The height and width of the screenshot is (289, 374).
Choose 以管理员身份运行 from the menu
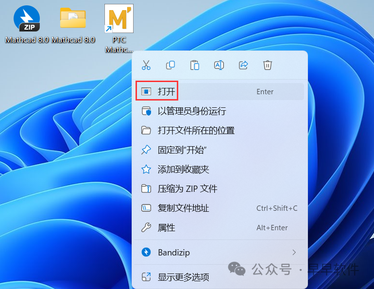(220, 111)
